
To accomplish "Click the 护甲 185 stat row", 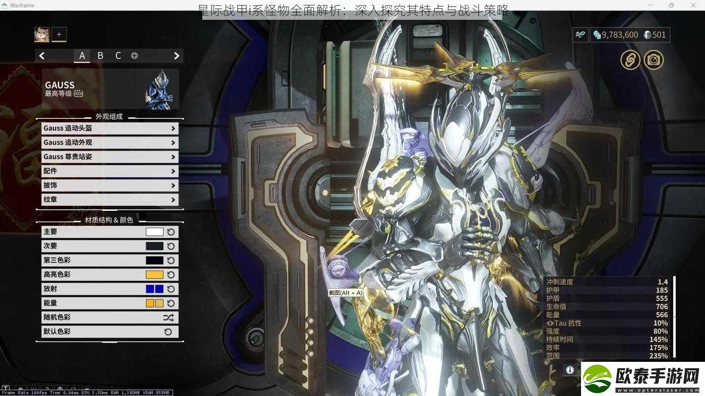I will click(607, 290).
